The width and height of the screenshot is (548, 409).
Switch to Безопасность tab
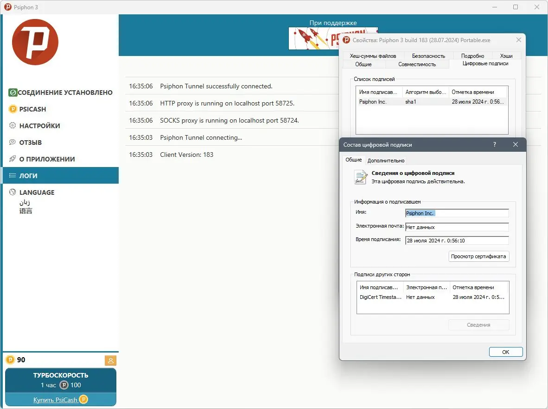coord(428,56)
